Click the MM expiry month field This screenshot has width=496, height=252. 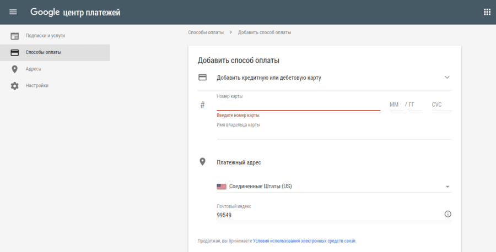(394, 105)
